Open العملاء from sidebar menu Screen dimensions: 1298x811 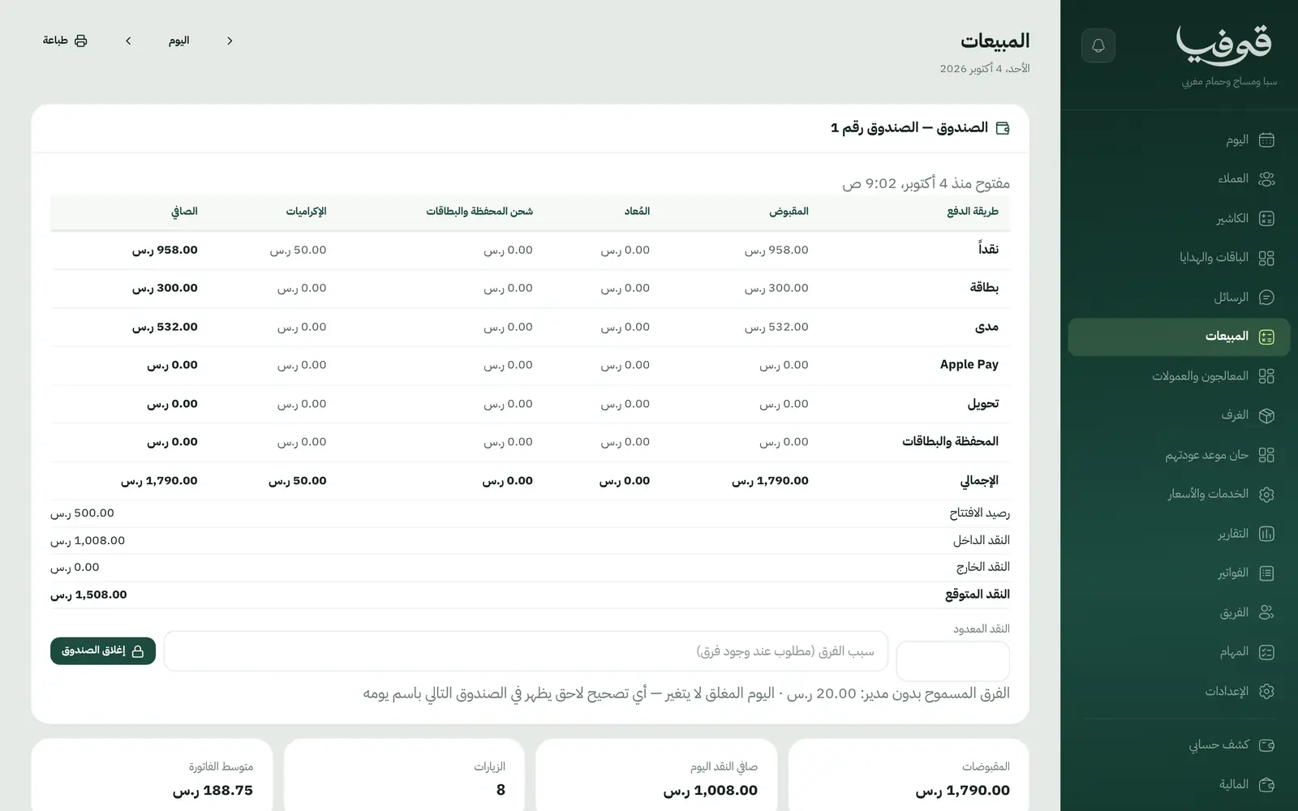click(x=1179, y=179)
